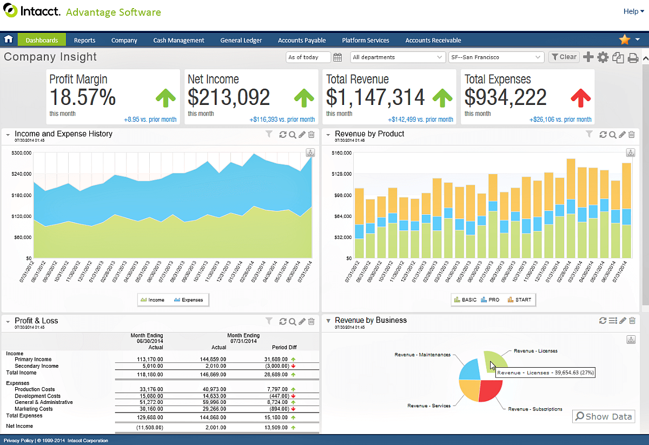Add a new component with the plus icon
This screenshot has height=445, width=649.
(x=588, y=57)
